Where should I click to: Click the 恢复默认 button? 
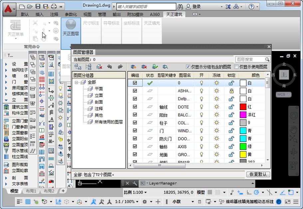(x=258, y=174)
